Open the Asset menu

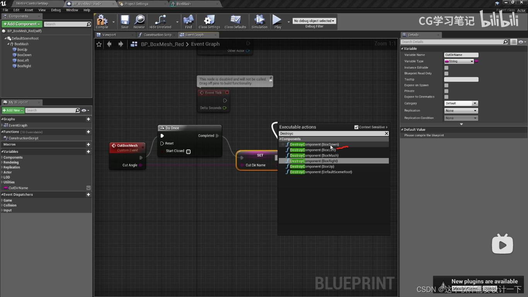click(x=29, y=10)
